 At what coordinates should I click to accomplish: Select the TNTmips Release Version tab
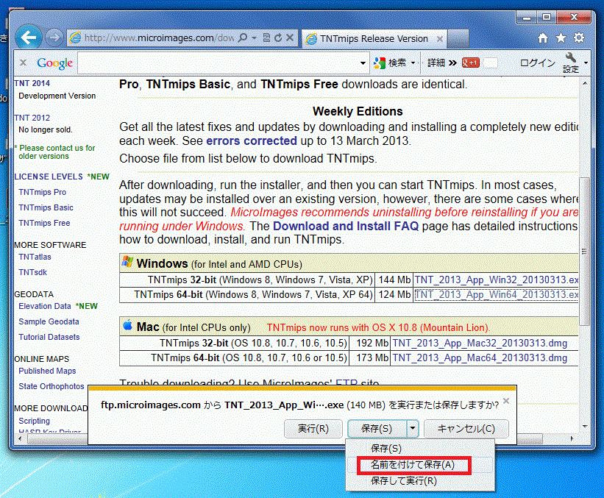tap(373, 38)
